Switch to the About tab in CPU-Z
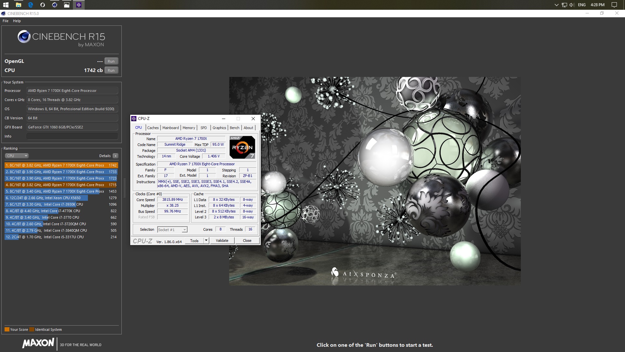Viewport: 625px width, 352px height. pos(248,128)
